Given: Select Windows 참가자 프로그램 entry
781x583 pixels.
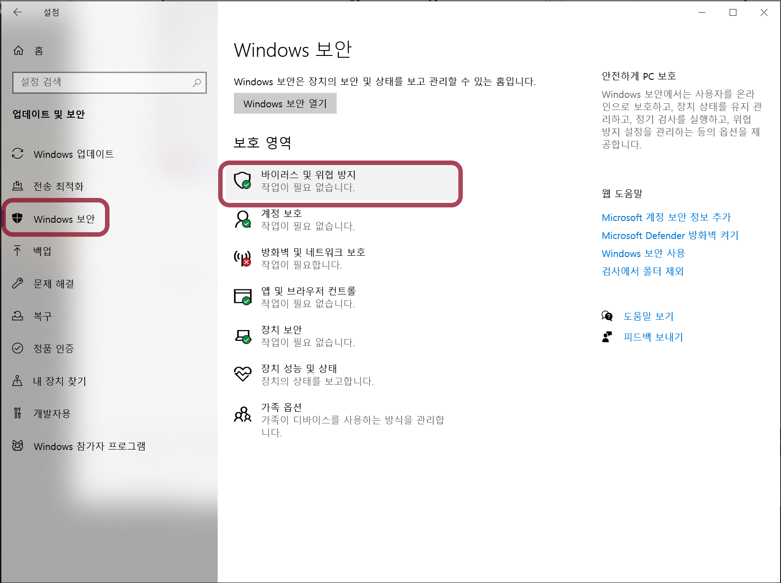Looking at the screenshot, I should (x=109, y=446).
